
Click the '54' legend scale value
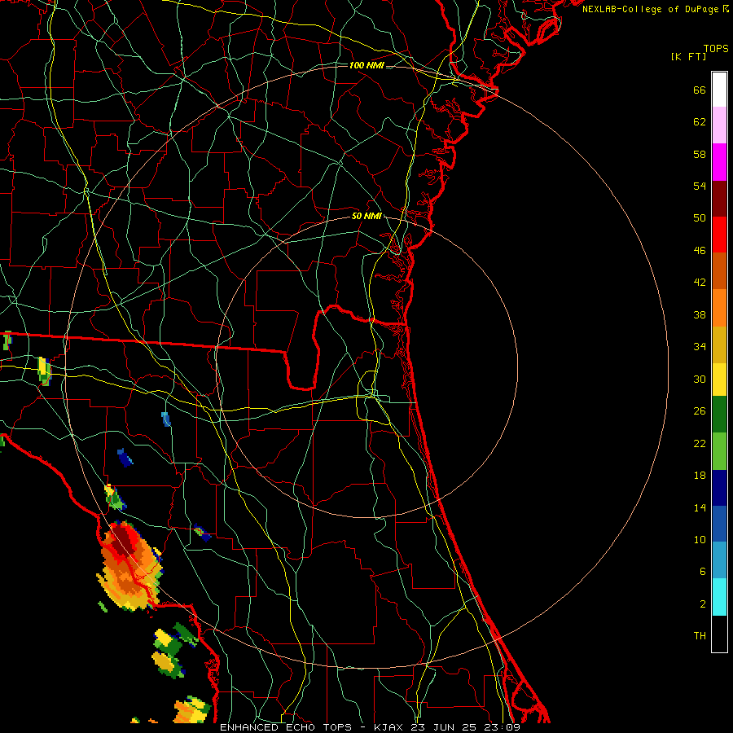pyautogui.click(x=700, y=186)
